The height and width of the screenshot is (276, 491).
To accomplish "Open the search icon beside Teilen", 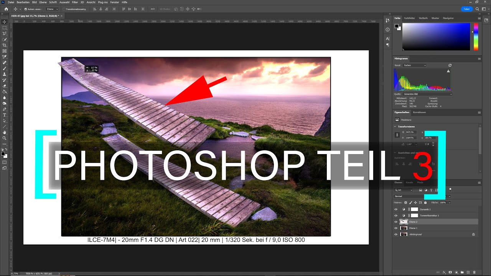I will 477,9.
